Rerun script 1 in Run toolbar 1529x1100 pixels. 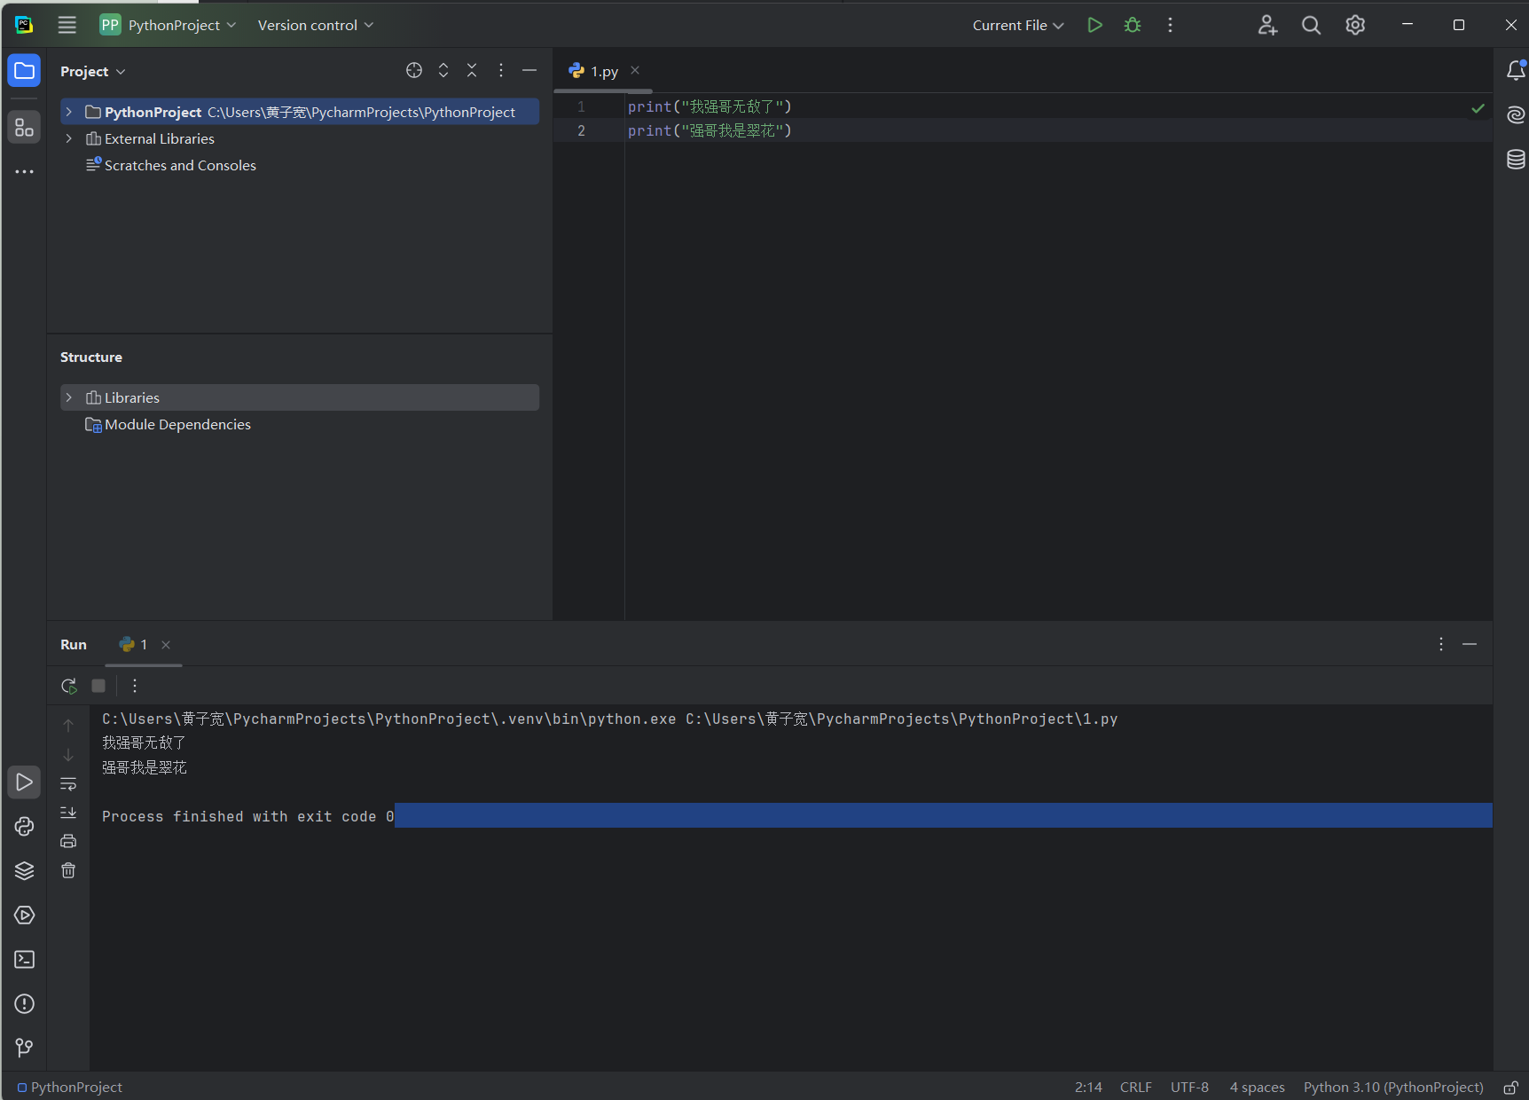tap(68, 686)
